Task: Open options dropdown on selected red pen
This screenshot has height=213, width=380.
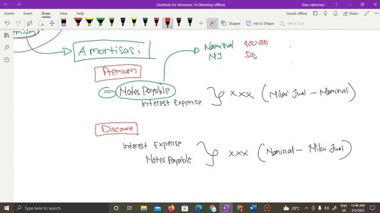Action: point(171,27)
